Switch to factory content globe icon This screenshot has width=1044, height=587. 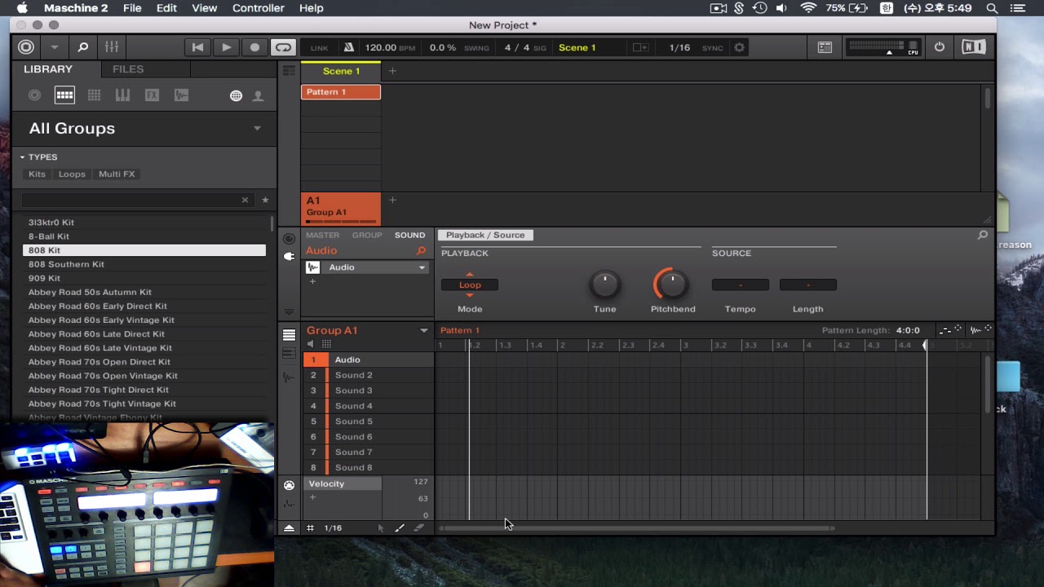236,96
